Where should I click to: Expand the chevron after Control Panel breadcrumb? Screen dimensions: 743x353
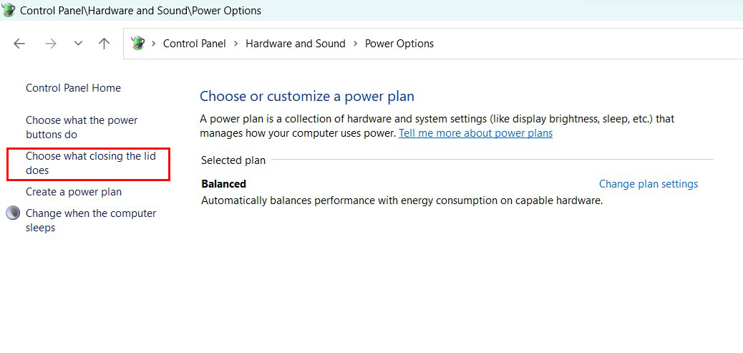[235, 44]
